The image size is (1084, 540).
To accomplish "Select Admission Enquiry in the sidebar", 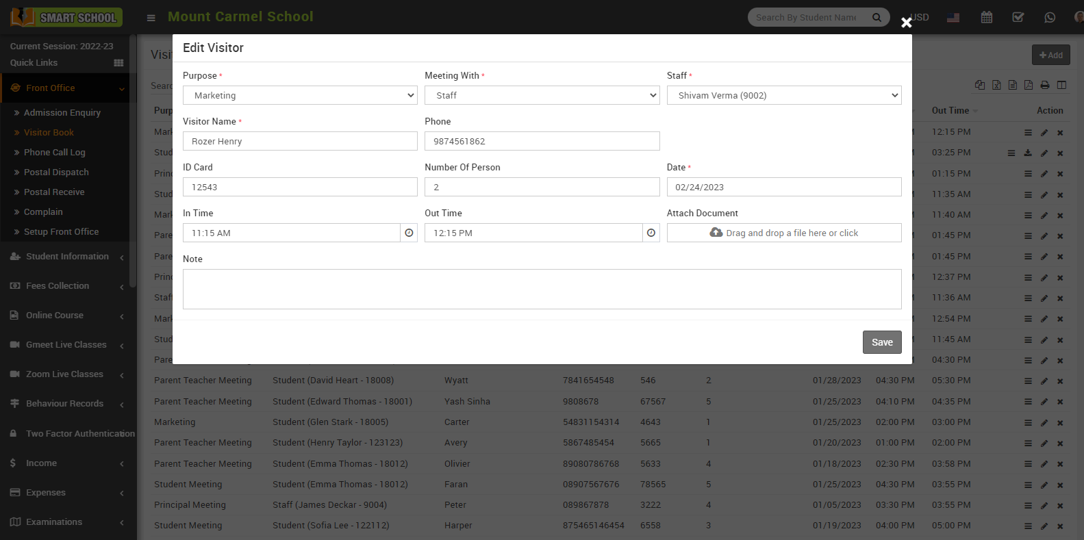I will coord(62,113).
